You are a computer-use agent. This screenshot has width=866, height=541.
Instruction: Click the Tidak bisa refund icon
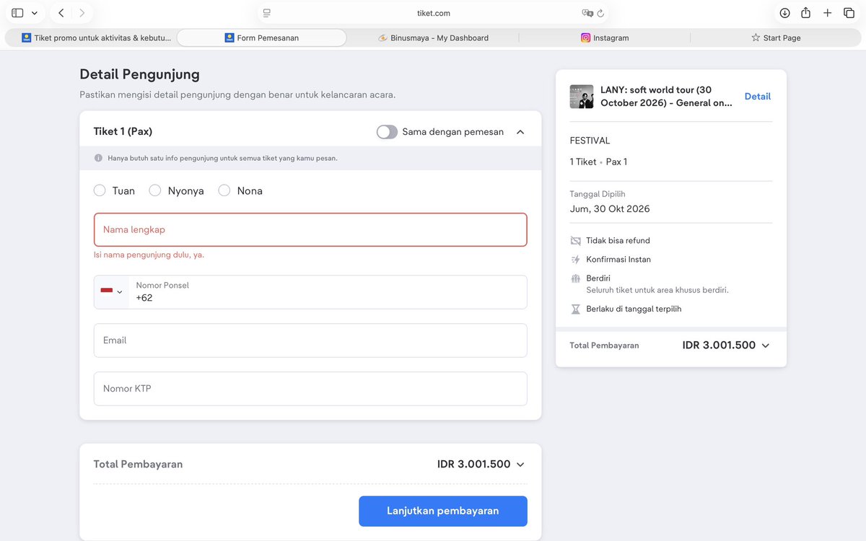click(x=575, y=240)
